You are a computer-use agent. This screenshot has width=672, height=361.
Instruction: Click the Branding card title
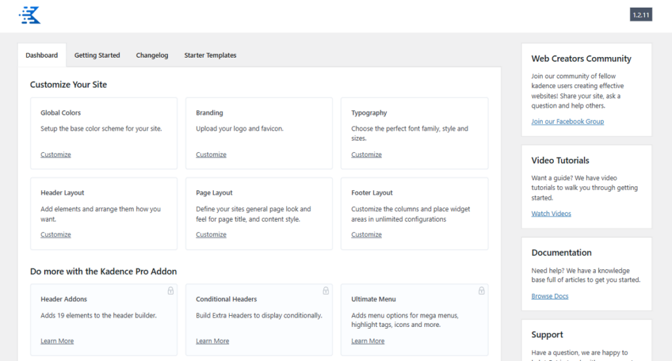tap(209, 113)
